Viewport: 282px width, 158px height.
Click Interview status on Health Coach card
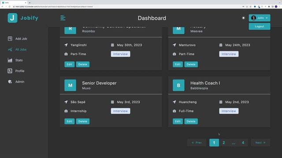(x=229, y=111)
